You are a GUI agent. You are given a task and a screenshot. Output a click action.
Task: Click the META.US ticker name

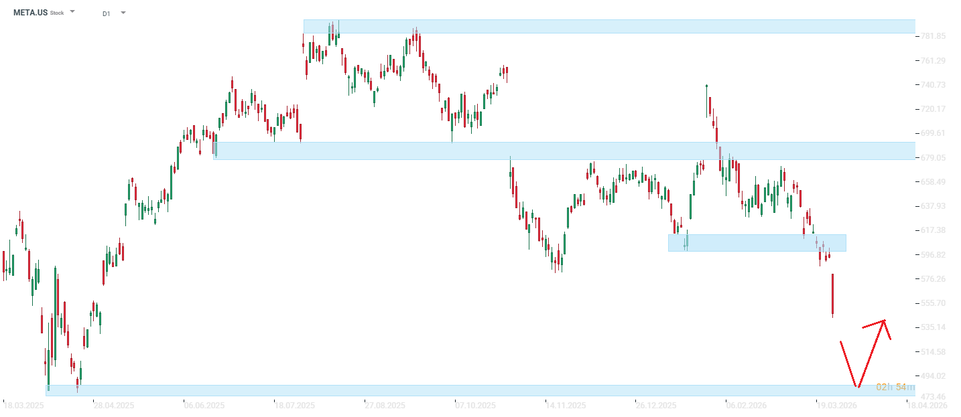pyautogui.click(x=30, y=13)
